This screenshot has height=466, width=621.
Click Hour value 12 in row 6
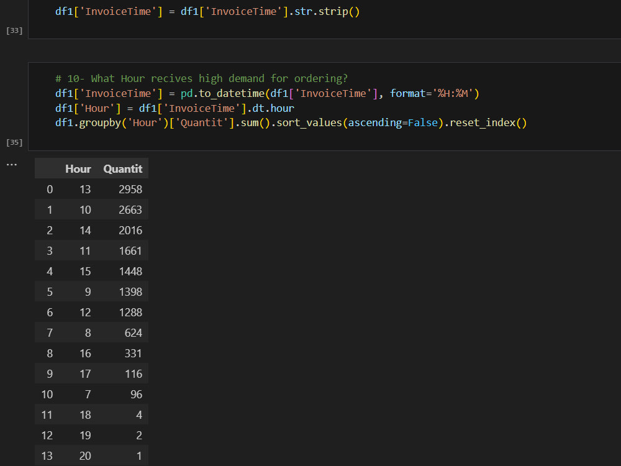coord(85,313)
